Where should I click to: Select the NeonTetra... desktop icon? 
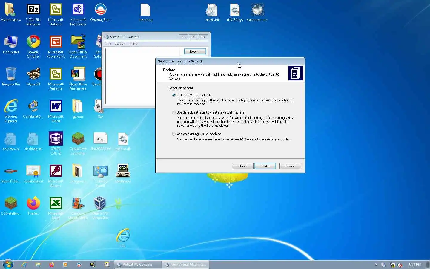tap(11, 174)
